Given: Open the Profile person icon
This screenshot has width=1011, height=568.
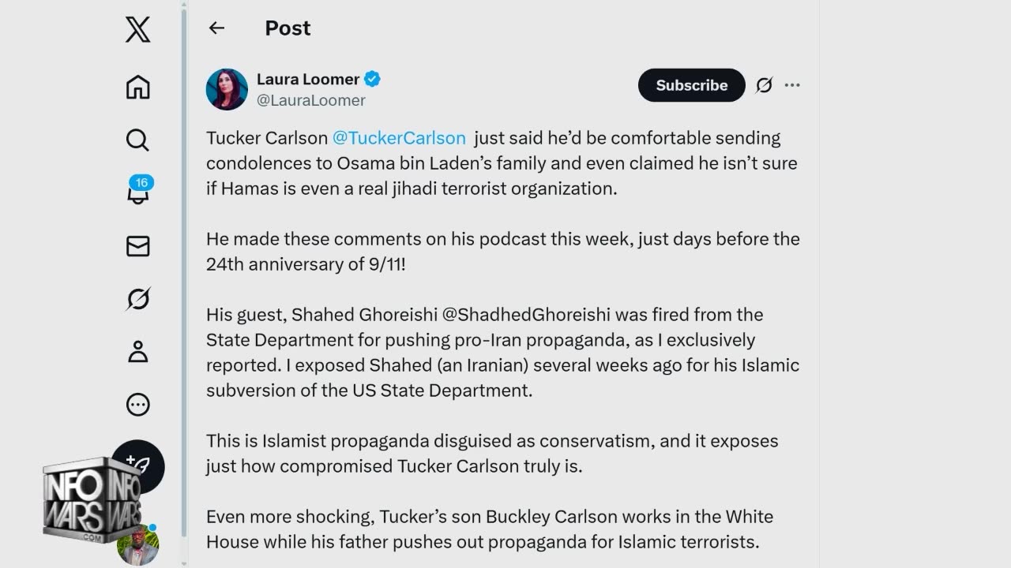Looking at the screenshot, I should pos(137,352).
